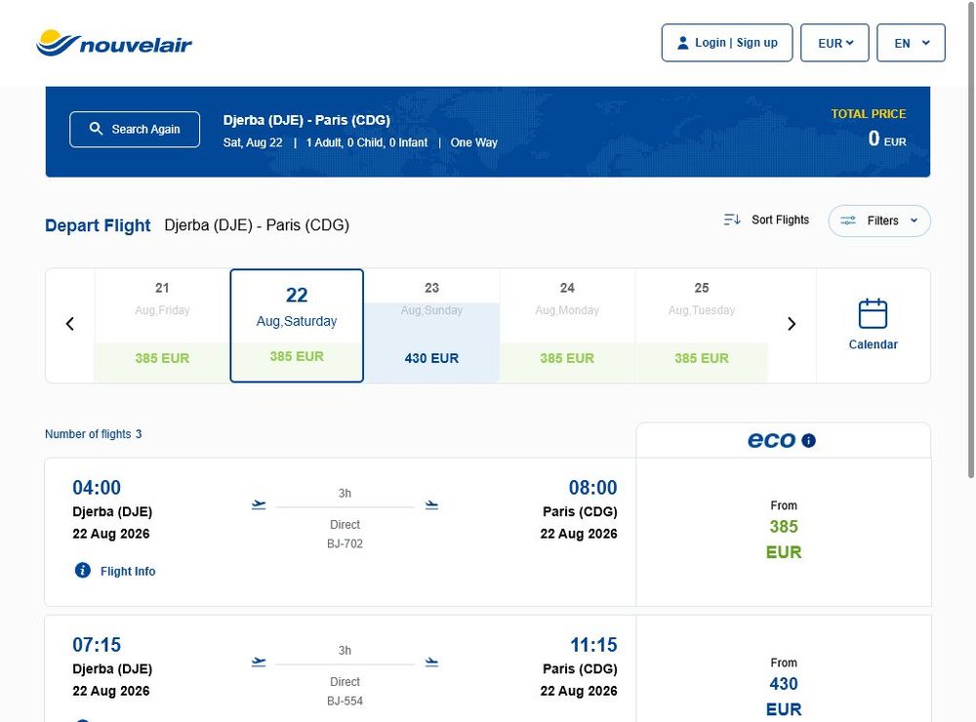This screenshot has height=722, width=976.
Task: Open the EN language dropdown
Action: [911, 43]
